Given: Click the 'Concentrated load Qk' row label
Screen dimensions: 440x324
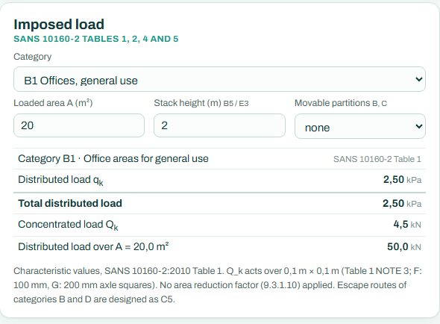Looking at the screenshot, I should [x=68, y=225].
